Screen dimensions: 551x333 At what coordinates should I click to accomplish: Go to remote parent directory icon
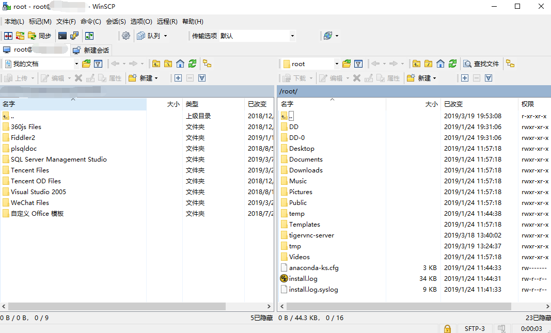(416, 64)
